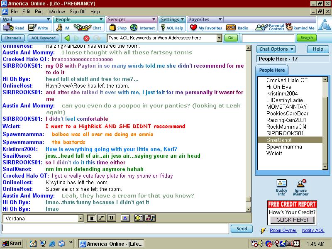Select the People Here tab
Image resolution: width=332 pixels, height=249 pixels.
click(272, 70)
